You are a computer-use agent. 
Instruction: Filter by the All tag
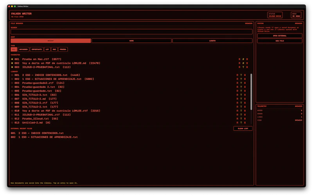(x=14, y=49)
